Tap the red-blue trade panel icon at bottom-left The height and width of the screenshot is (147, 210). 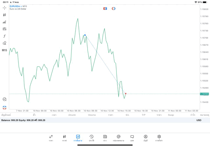pos(5,107)
